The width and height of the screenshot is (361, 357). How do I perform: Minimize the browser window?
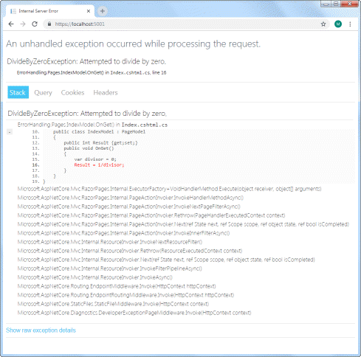point(326,4)
